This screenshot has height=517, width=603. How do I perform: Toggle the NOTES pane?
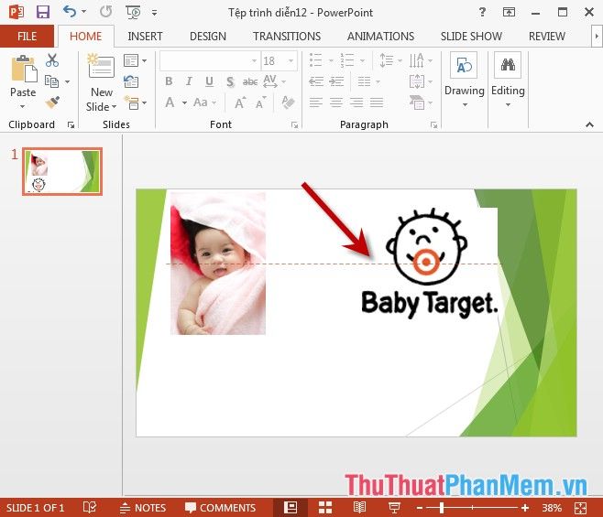(143, 508)
